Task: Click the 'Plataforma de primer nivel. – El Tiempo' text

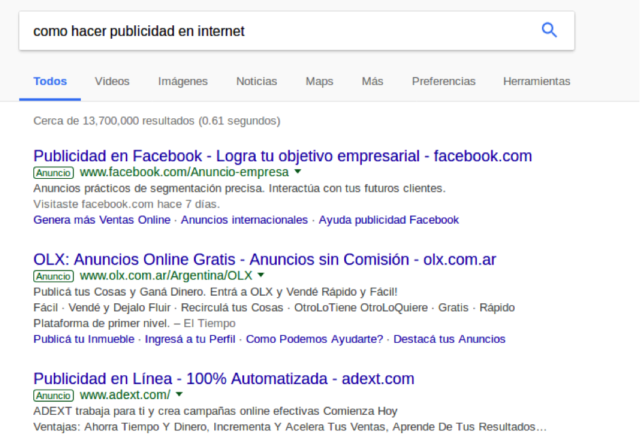Action: tap(135, 323)
